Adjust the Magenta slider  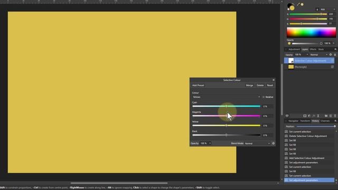[226, 116]
